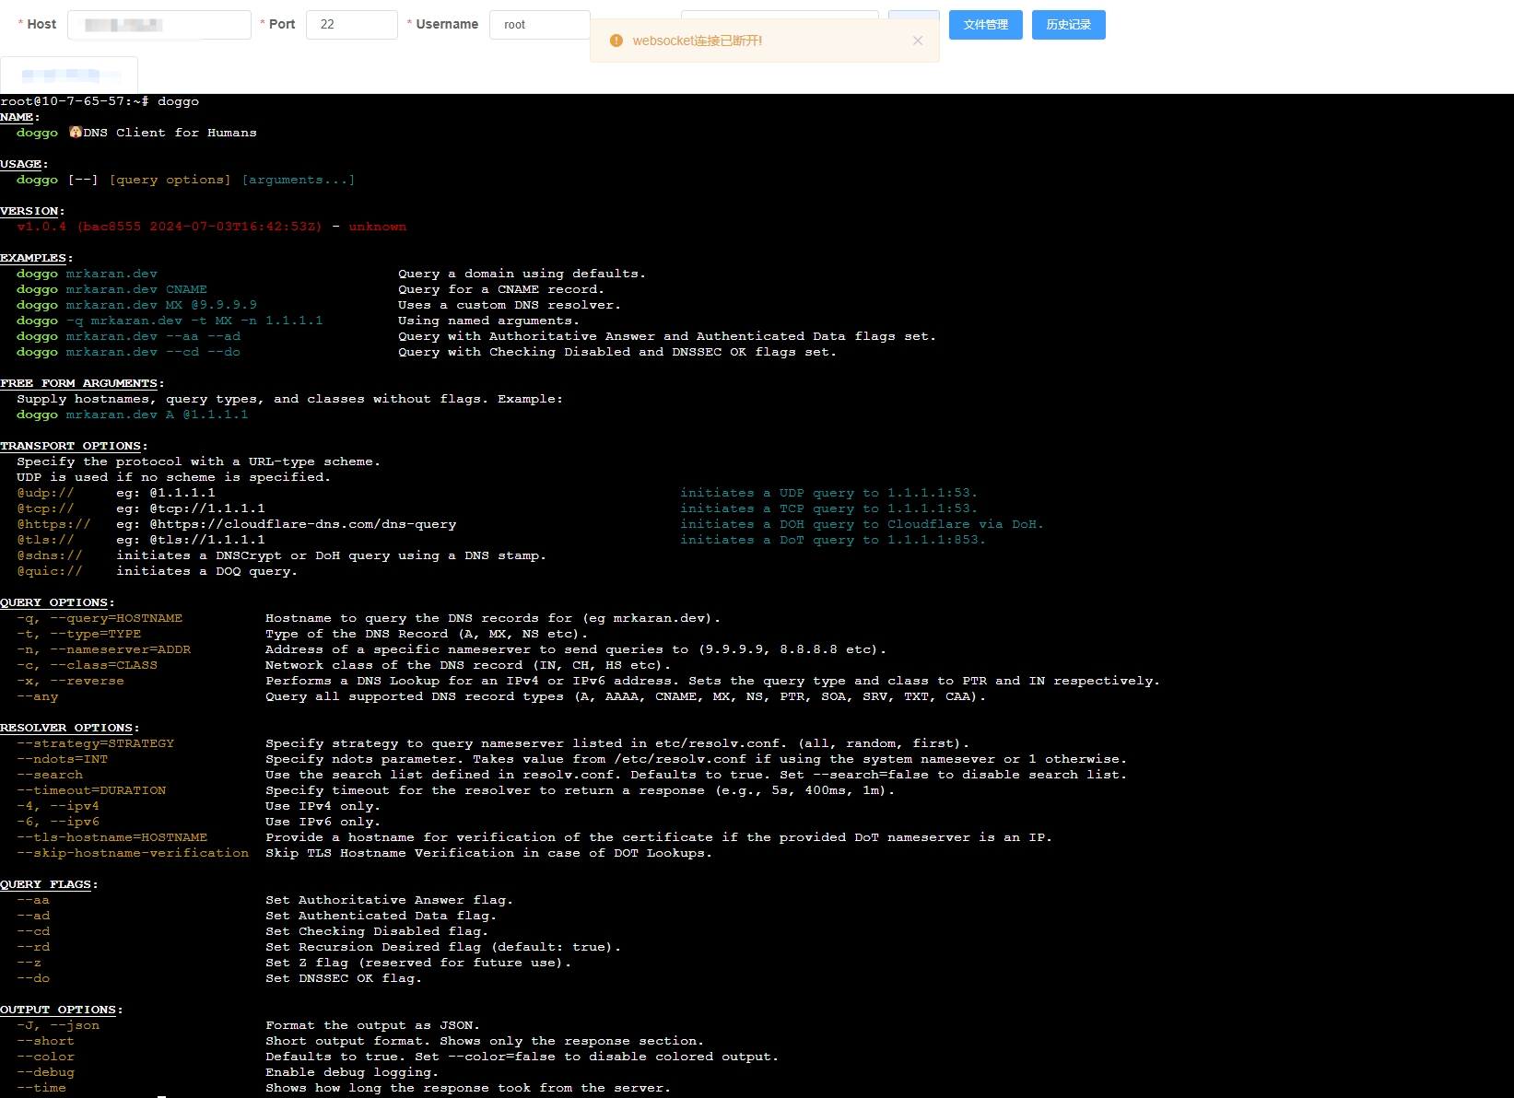The image size is (1514, 1098).
Task: Click the red version string v1.0.4
Action: (x=41, y=227)
